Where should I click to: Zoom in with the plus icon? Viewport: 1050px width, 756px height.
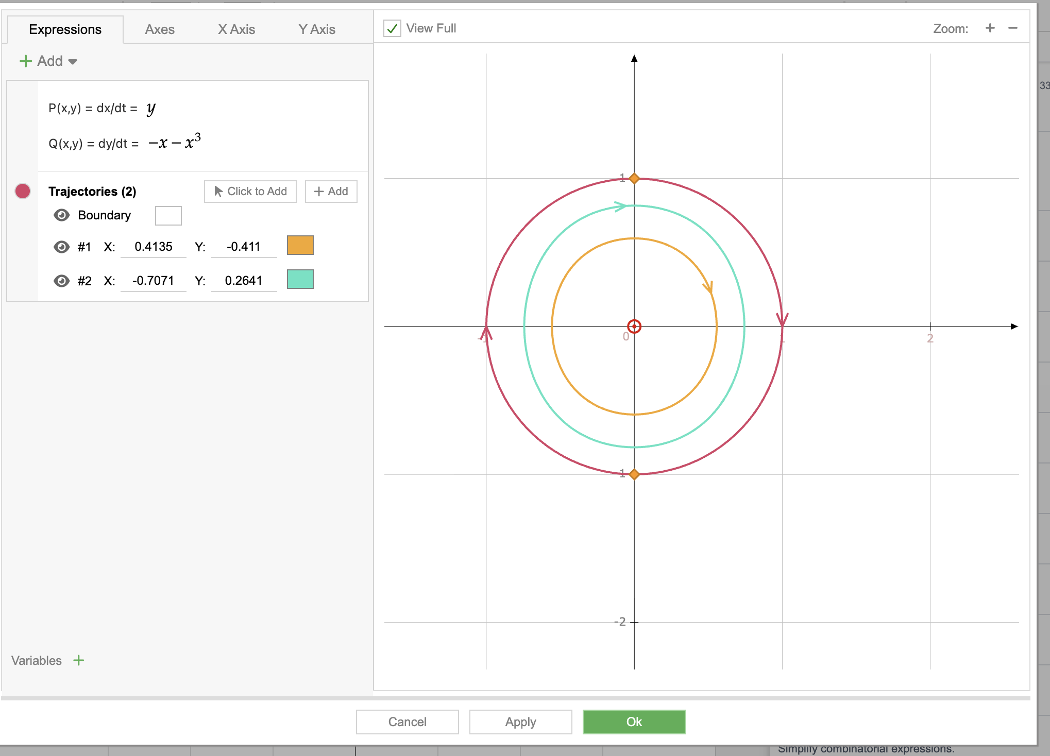(x=990, y=28)
